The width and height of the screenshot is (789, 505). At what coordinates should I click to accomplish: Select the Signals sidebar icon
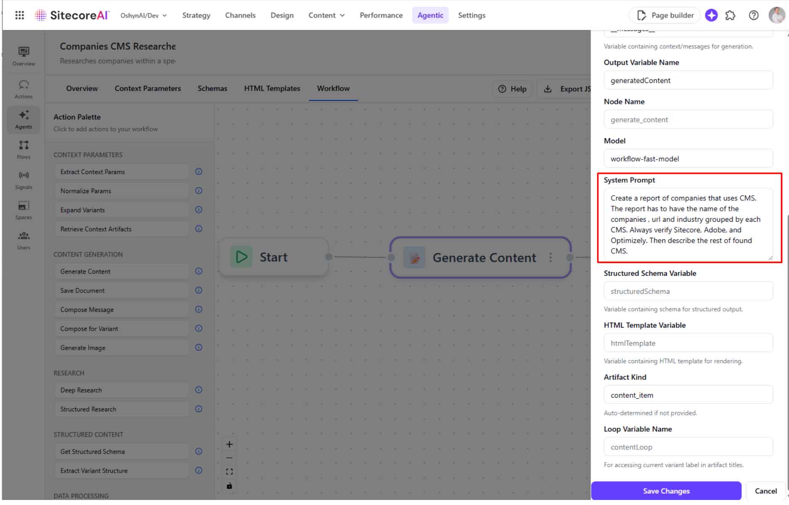(x=24, y=180)
